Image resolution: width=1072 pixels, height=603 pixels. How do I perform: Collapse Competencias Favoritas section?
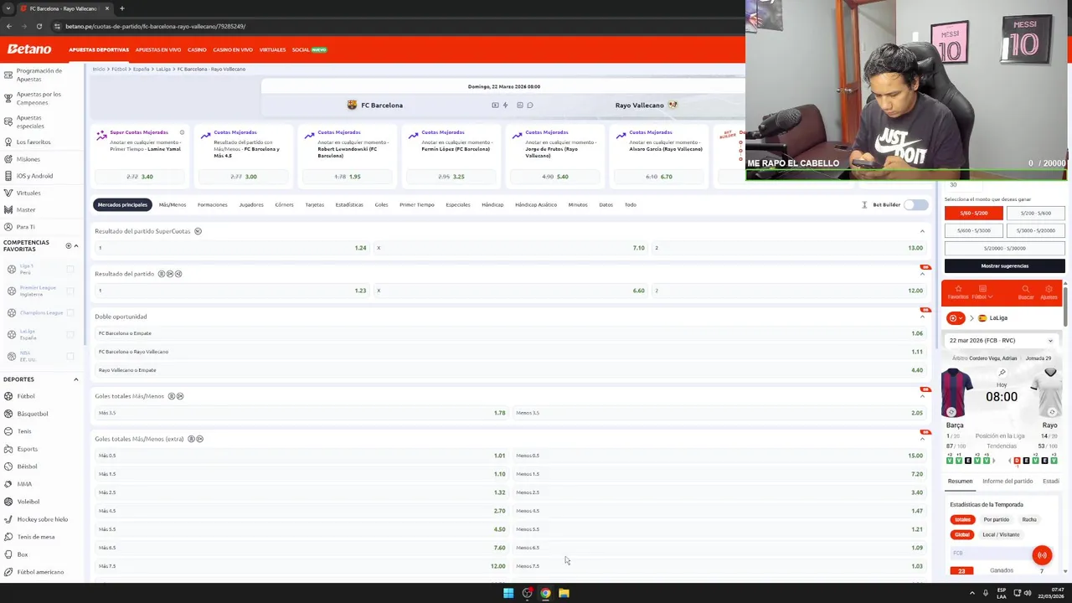75,246
